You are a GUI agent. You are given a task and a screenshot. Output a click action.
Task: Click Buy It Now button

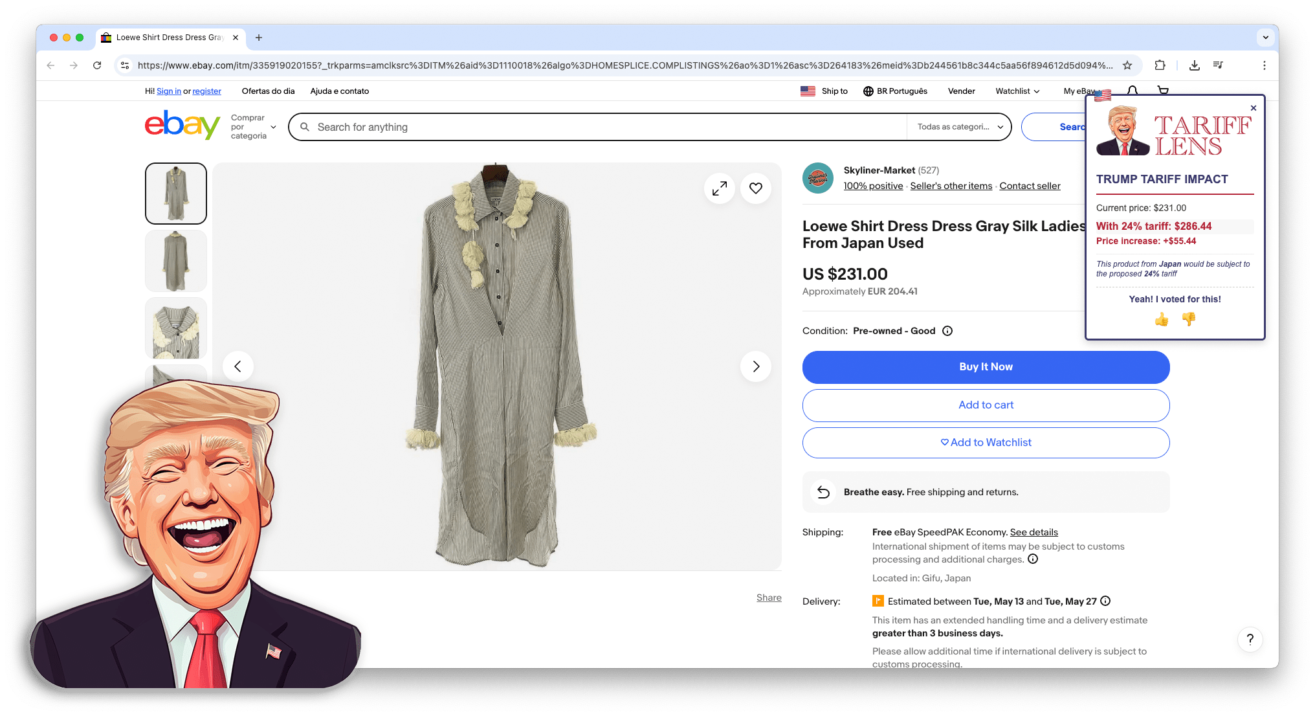986,367
